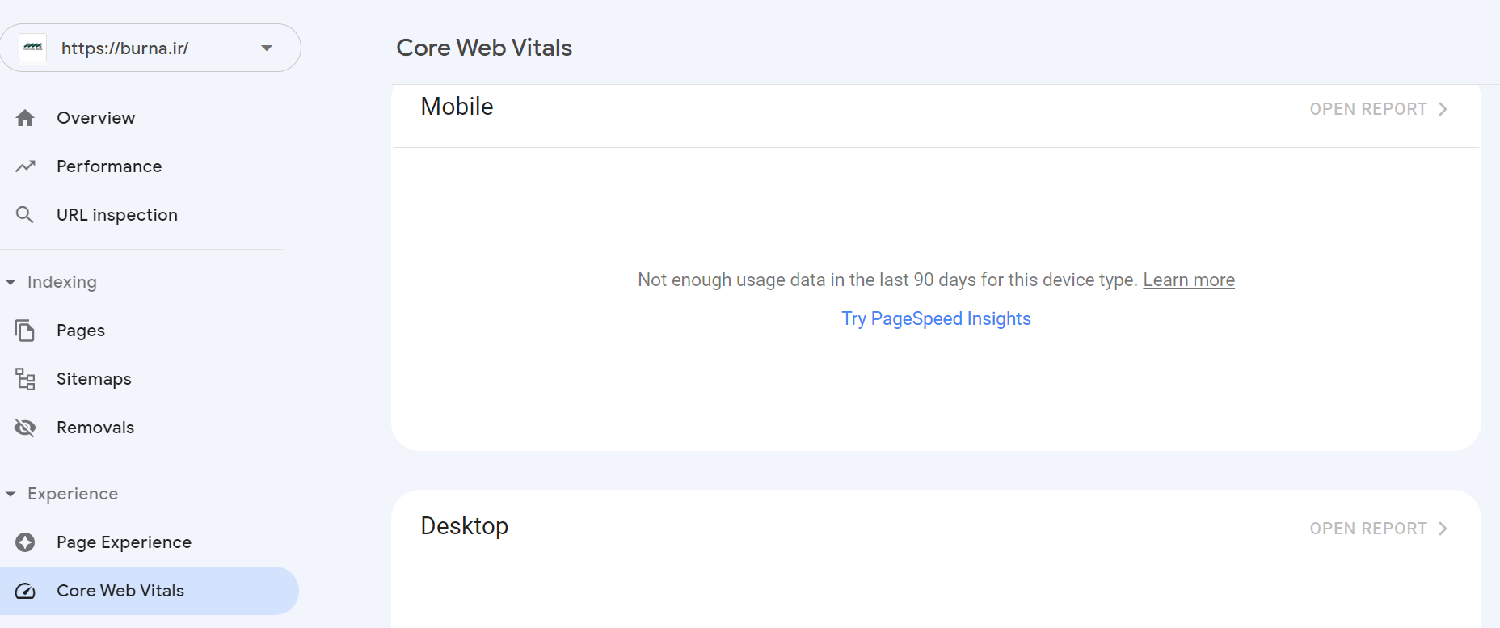The image size is (1500, 628).
Task: Select Sitemaps in the sidebar
Action: pyautogui.click(x=94, y=379)
